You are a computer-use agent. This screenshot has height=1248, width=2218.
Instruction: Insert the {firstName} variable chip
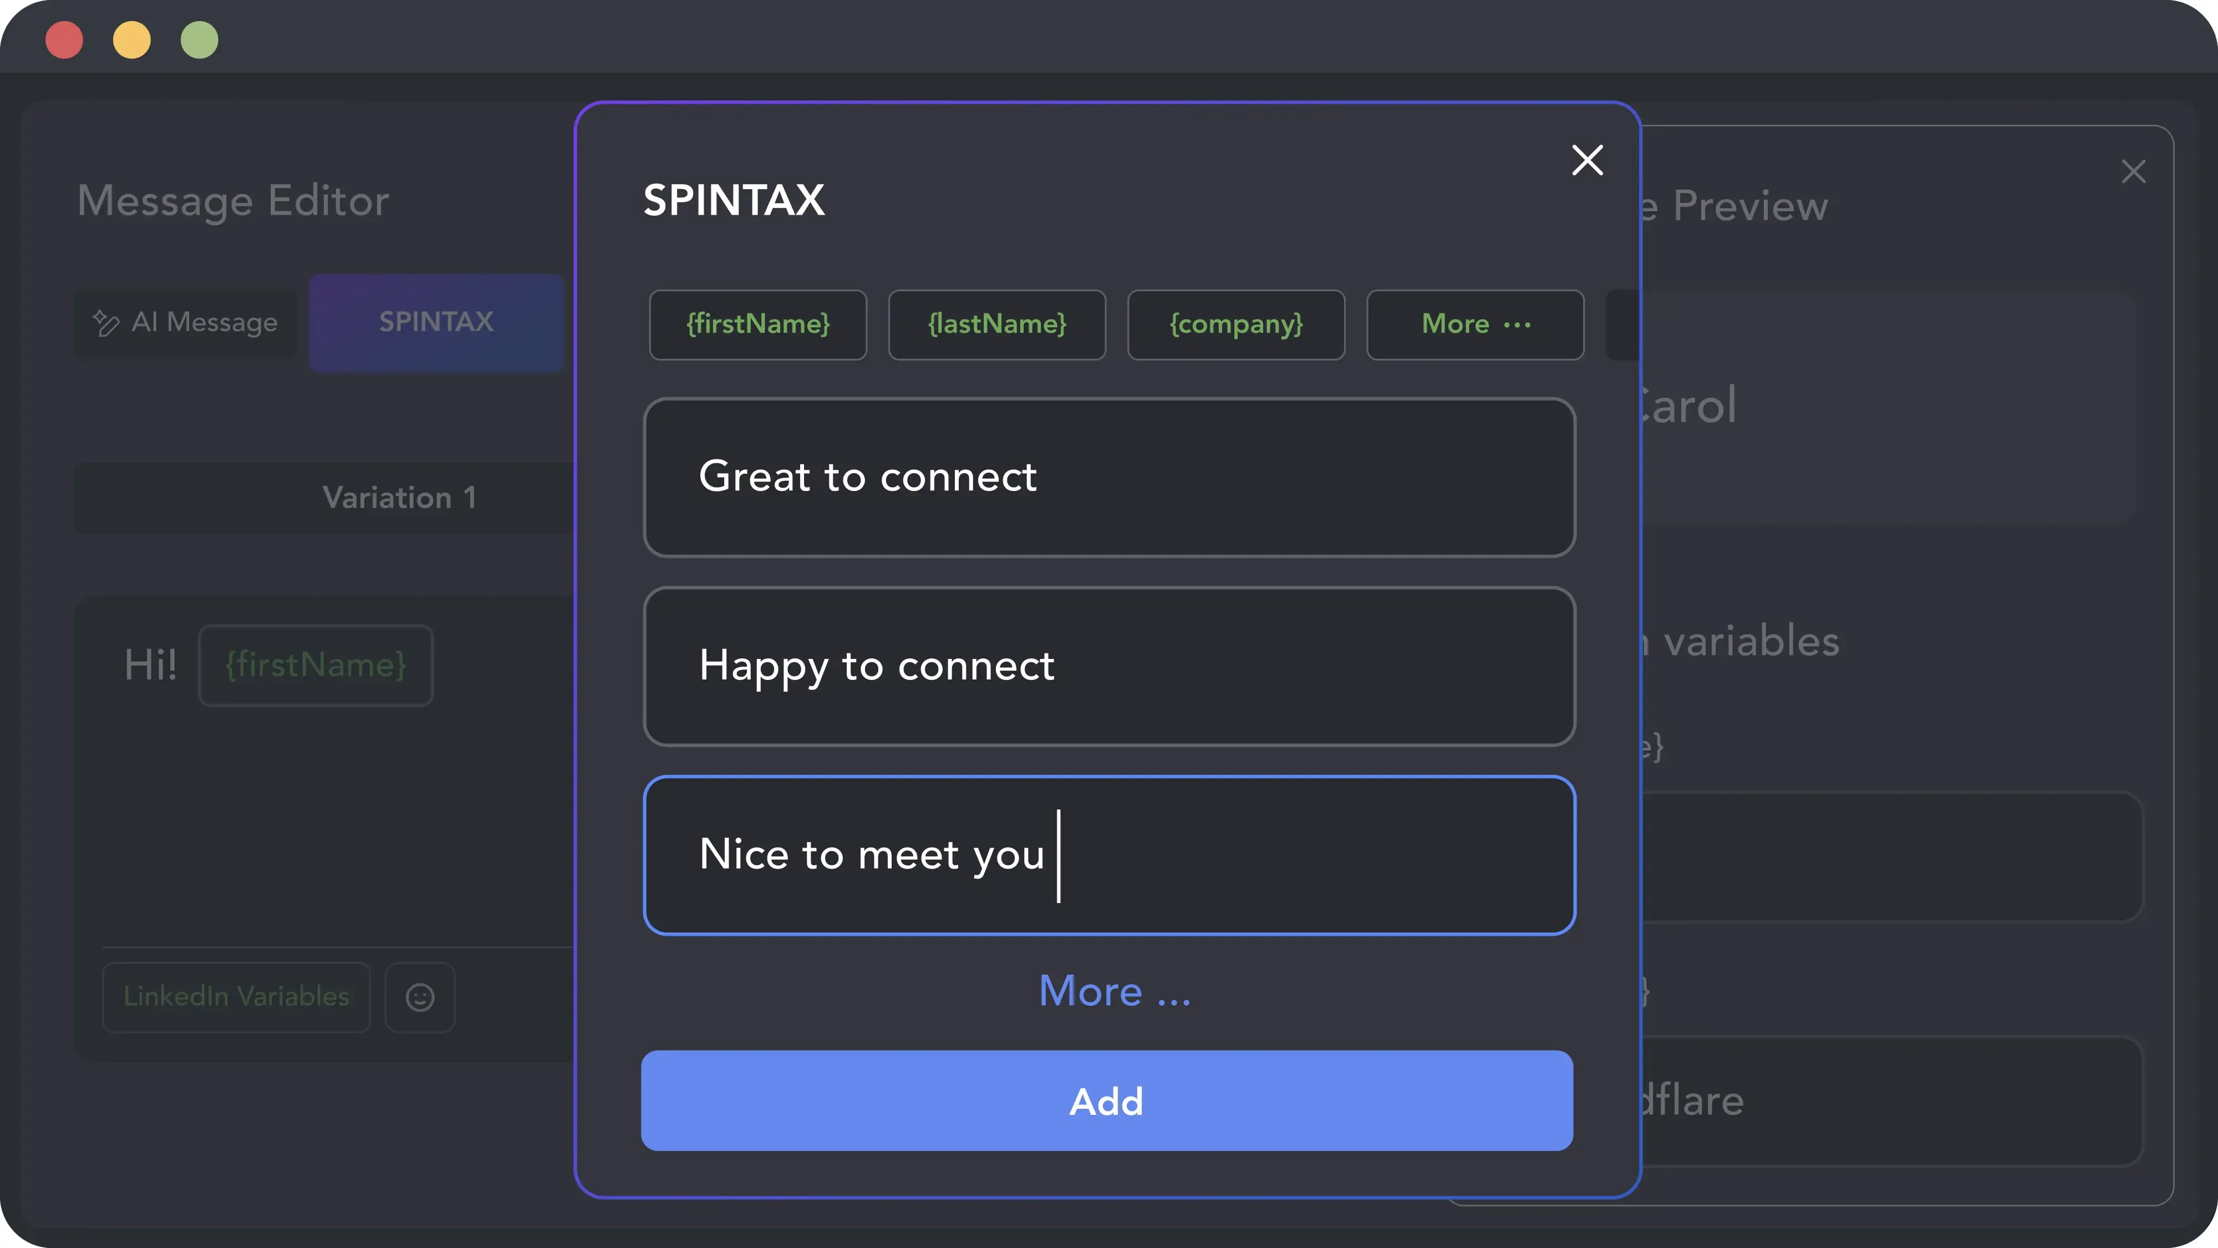point(757,324)
